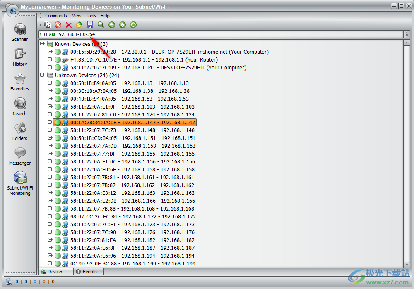Click the red X delete toolbar icon

click(x=69, y=25)
